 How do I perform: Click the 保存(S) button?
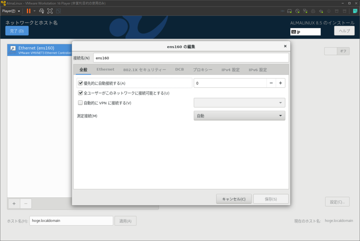271,199
